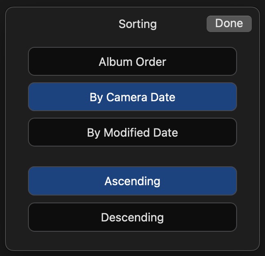Sort photos By Modified Date

(132, 133)
